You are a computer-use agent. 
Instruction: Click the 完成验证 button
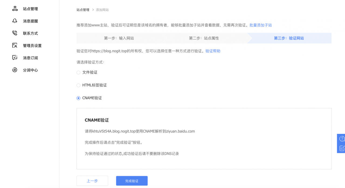pyautogui.click(x=132, y=180)
